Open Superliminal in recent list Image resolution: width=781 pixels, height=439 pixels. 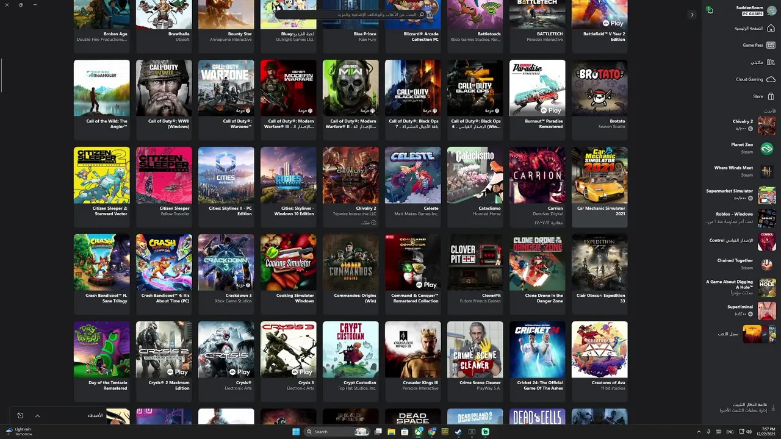751,310
